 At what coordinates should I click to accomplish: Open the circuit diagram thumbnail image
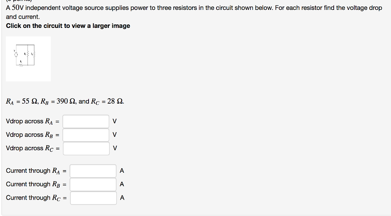(28, 58)
